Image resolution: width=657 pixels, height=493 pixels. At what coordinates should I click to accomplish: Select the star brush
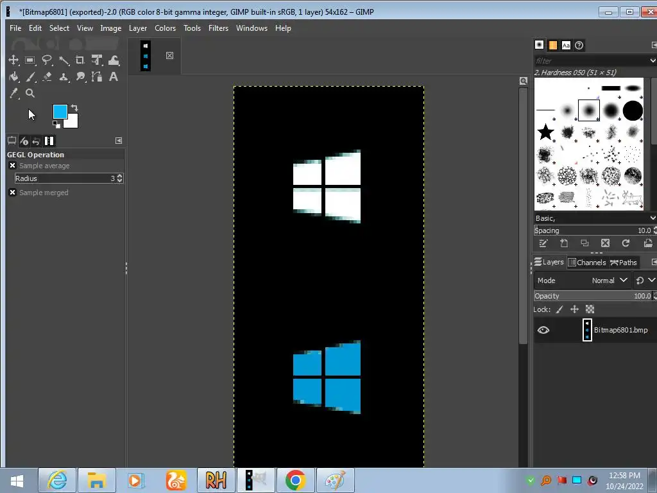(x=545, y=132)
